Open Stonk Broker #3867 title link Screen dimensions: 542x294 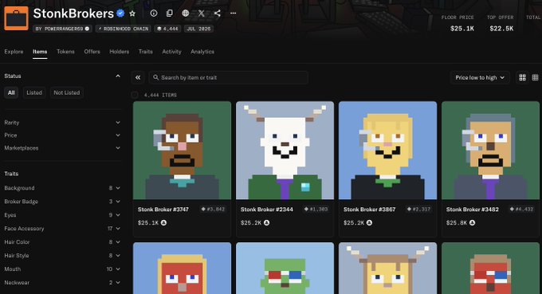point(370,210)
